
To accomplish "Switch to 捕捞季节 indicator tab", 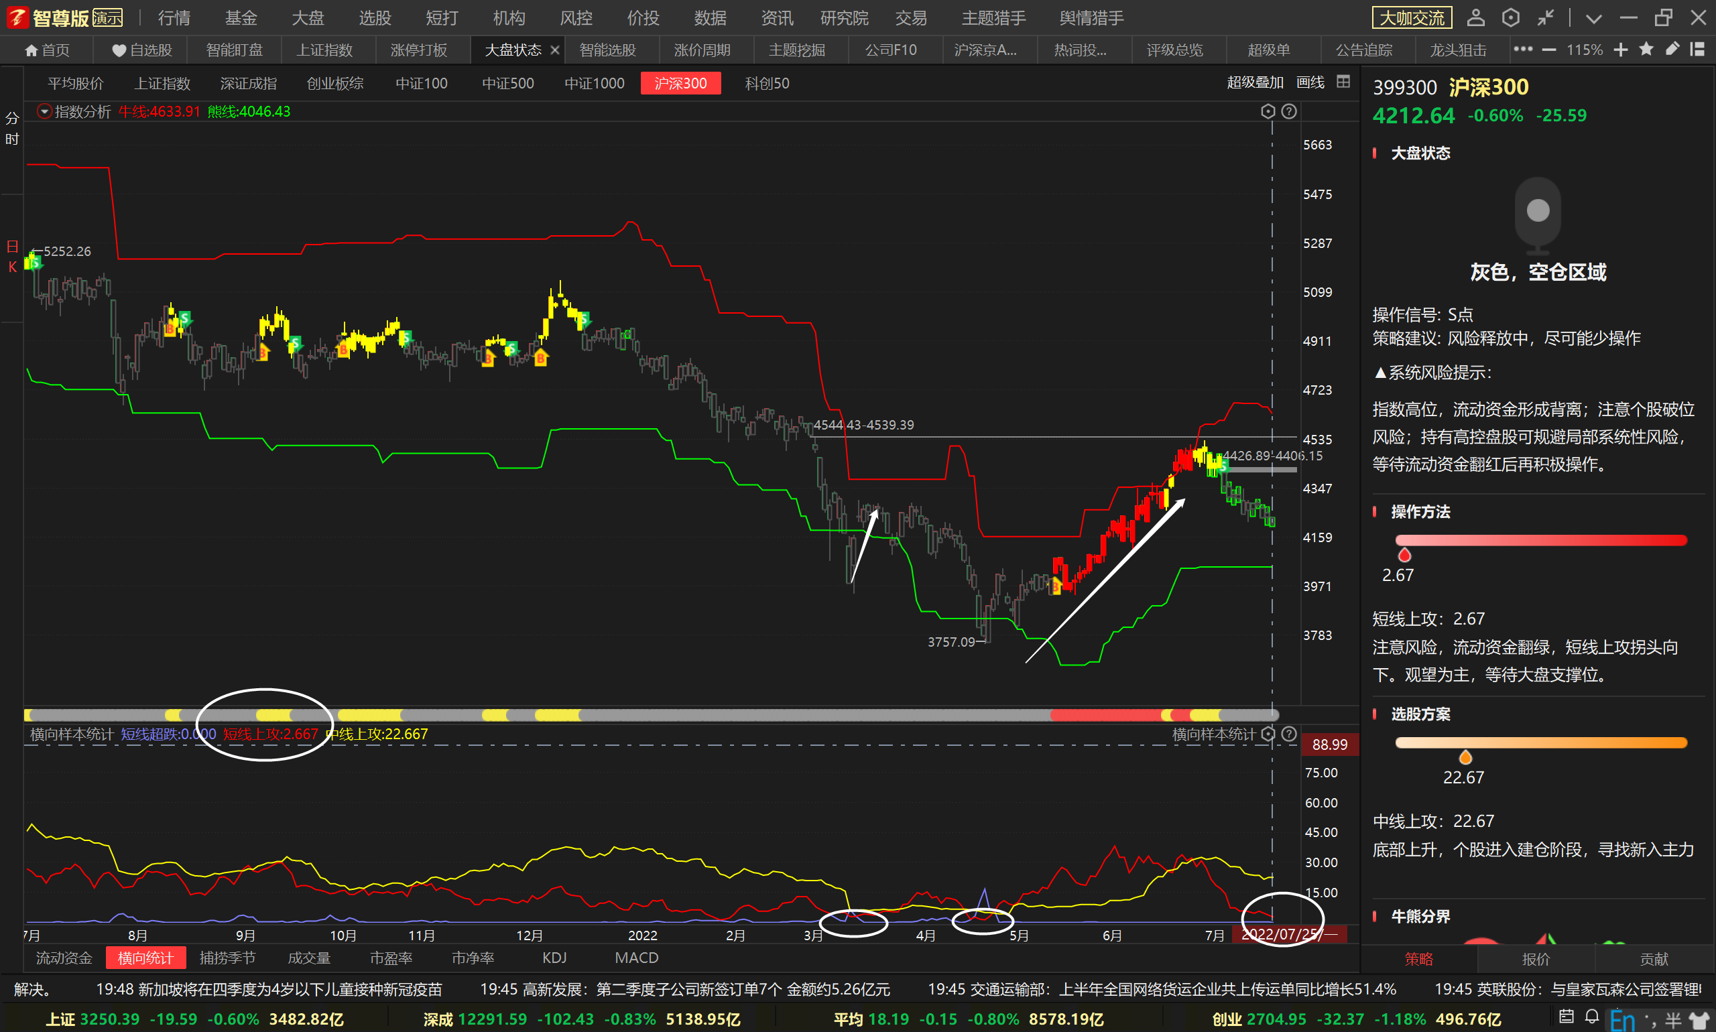I will tap(227, 958).
